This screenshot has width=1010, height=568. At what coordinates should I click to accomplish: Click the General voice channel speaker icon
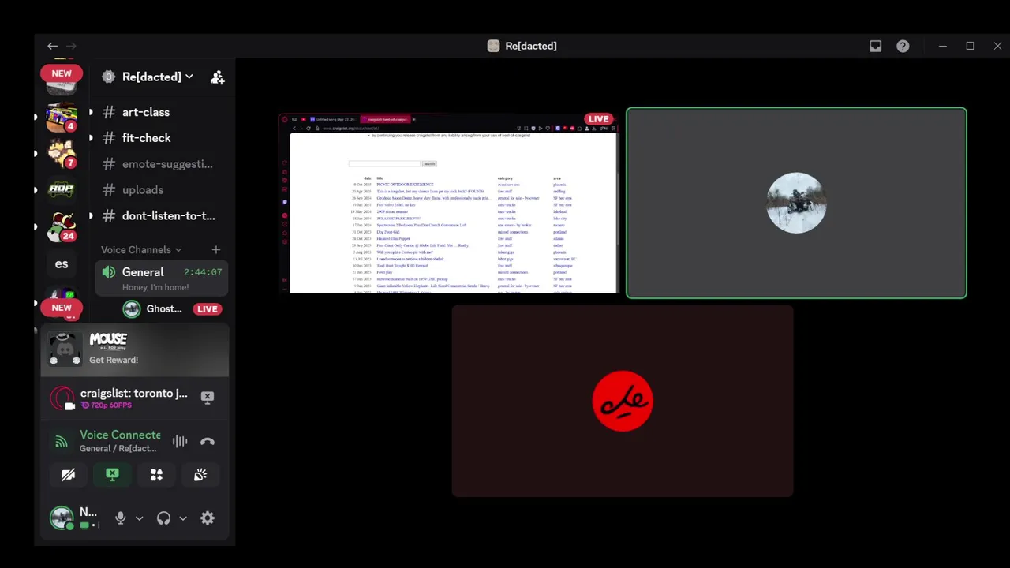(x=109, y=272)
